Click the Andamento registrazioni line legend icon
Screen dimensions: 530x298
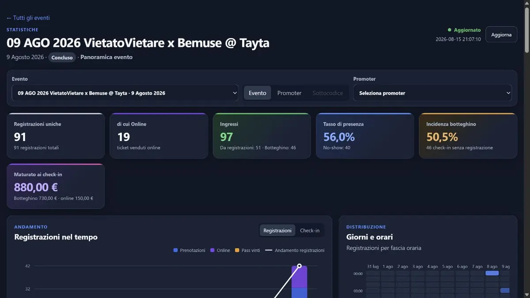[x=269, y=250]
